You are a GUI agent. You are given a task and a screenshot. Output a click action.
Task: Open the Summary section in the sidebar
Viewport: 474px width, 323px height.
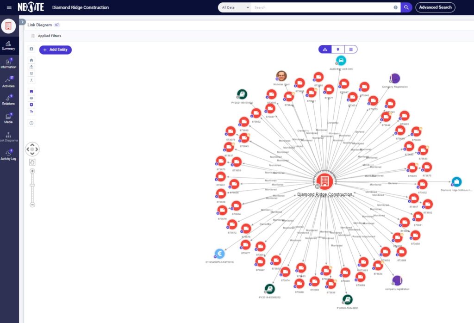pyautogui.click(x=8, y=46)
